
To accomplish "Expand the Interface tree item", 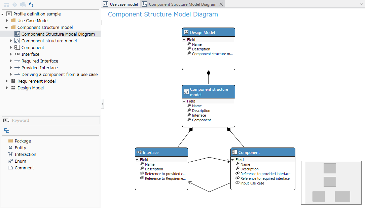I will pyautogui.click(x=11, y=54).
